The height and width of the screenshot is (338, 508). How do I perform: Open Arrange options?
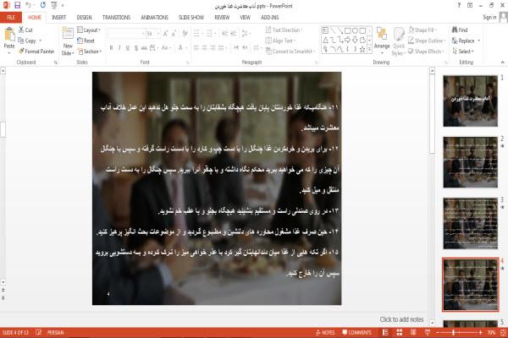382,41
